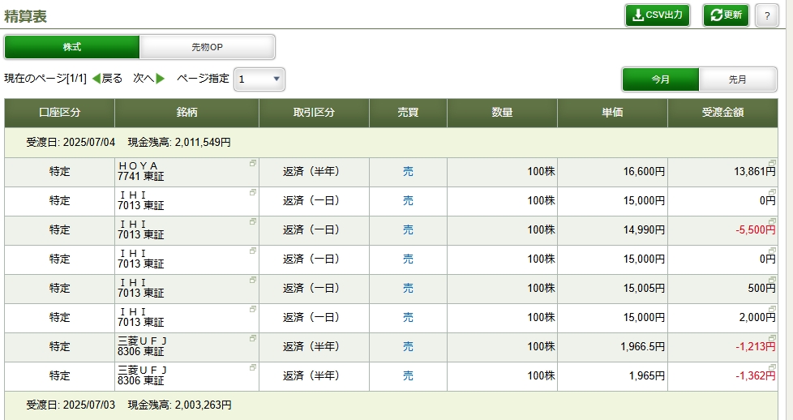Image resolution: width=793 pixels, height=420 pixels.
Task: Open the ページ指定 page dropdown
Action: click(259, 79)
